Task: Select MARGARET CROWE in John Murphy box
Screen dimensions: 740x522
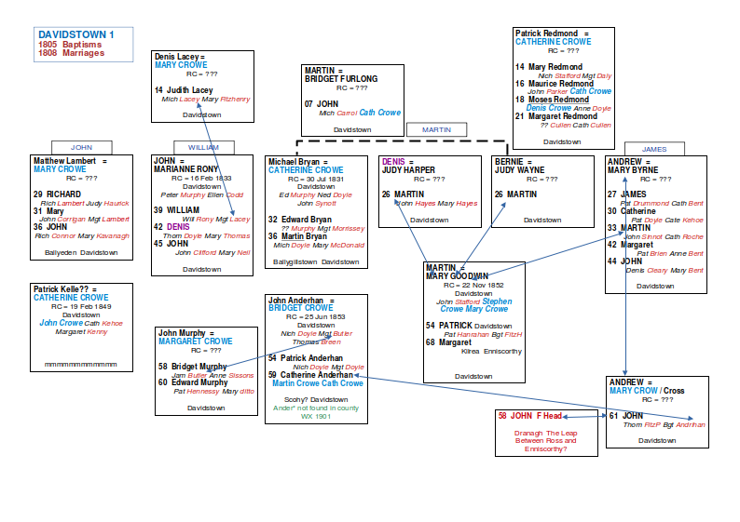Action: (x=195, y=341)
